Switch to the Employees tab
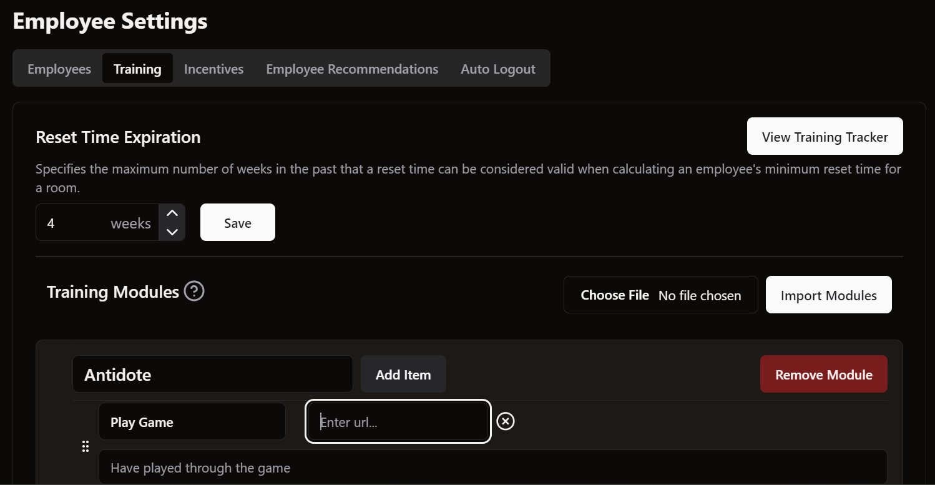 [x=59, y=69]
